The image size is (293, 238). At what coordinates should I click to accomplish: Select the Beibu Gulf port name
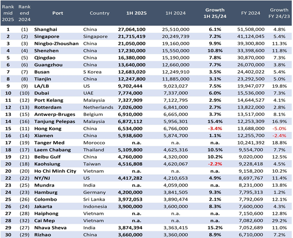[47, 157]
